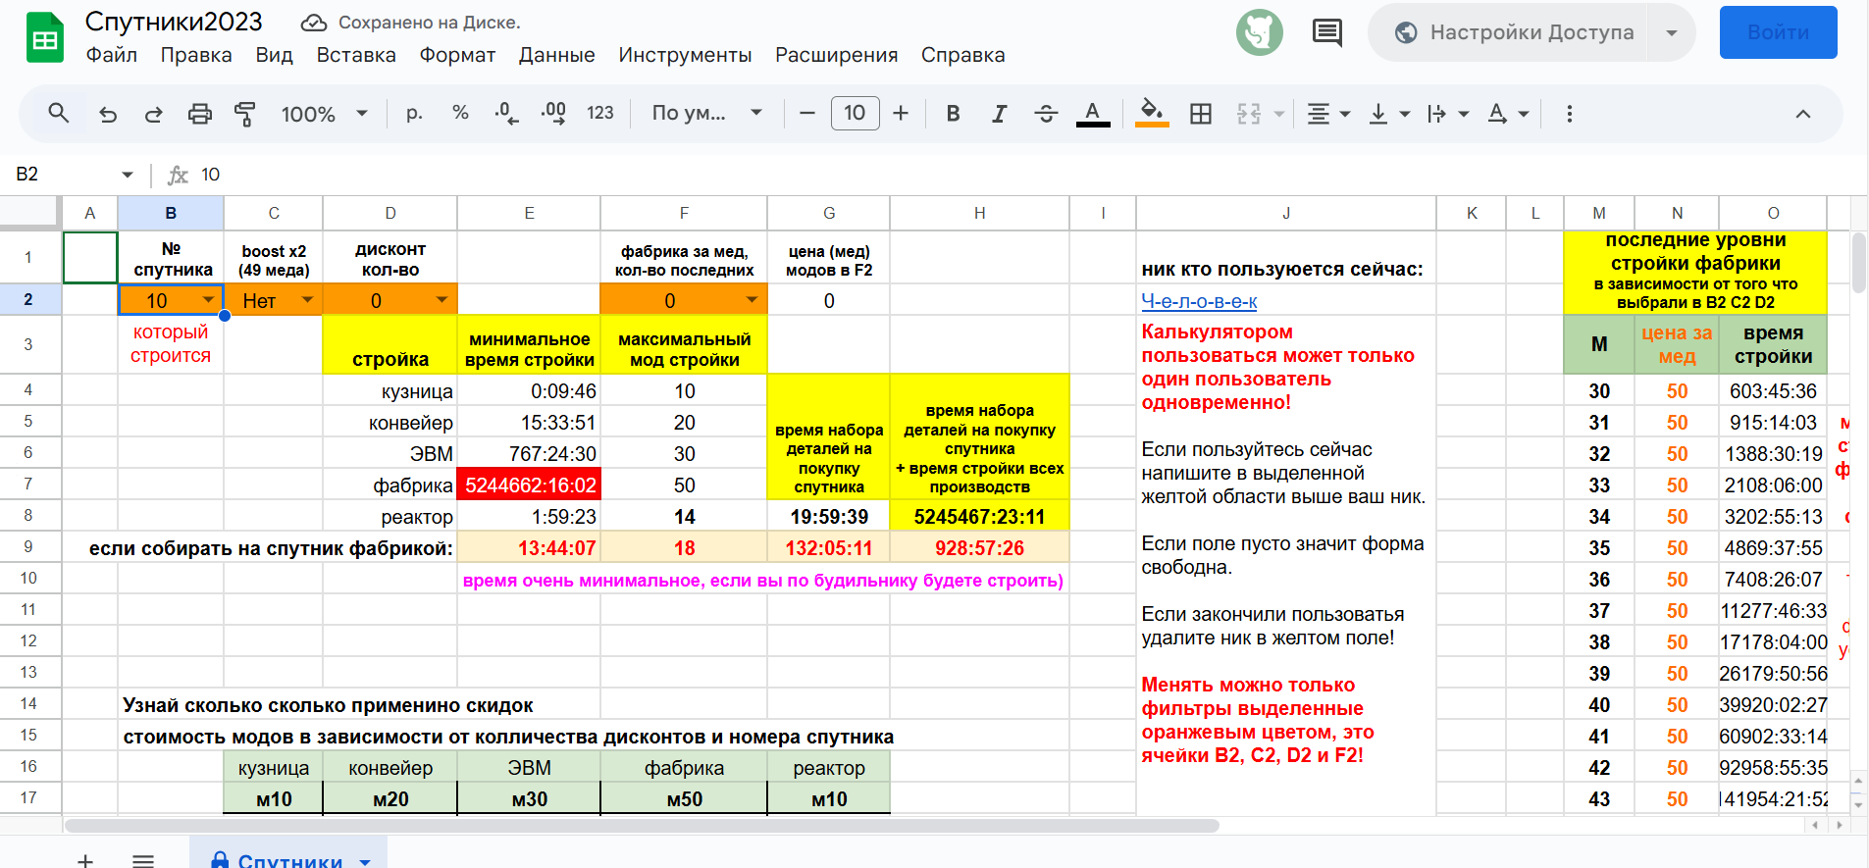Screen dimensions: 1869x868
Task: Open the three-dot more options menu
Action: click(x=1569, y=114)
